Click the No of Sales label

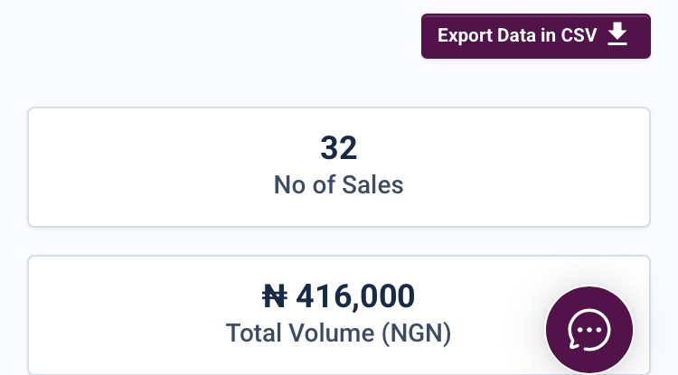coord(339,185)
